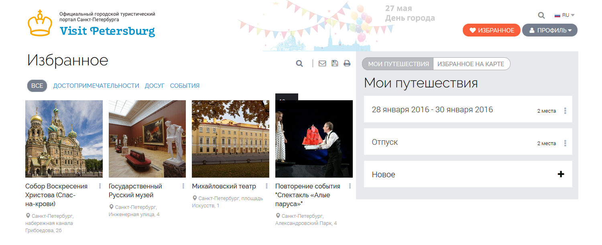Open Государственный Русский музей title link
Image resolution: width=602 pixels, height=245 pixels.
click(135, 190)
